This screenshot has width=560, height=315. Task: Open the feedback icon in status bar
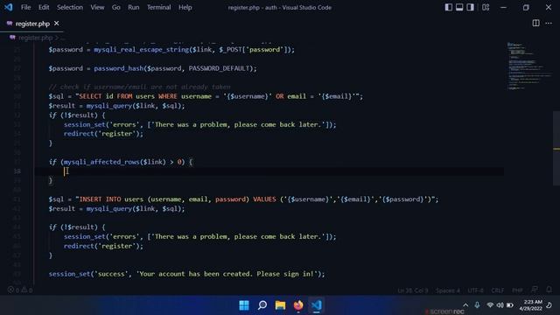pyautogui.click(x=535, y=290)
